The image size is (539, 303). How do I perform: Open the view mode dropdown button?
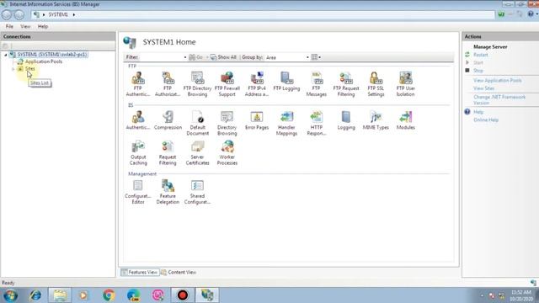(316, 57)
